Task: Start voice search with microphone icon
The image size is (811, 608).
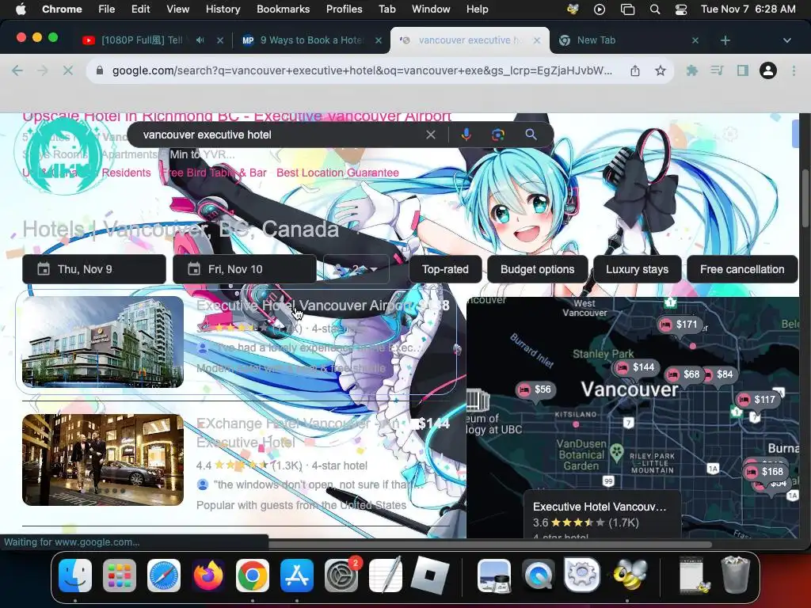Action: (x=466, y=135)
